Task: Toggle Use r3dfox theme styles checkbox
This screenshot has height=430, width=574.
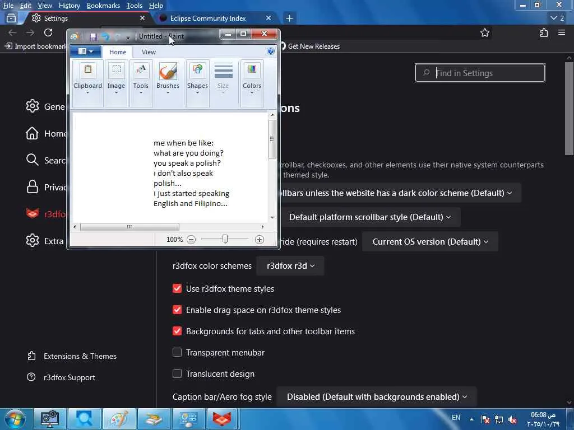Action: click(x=177, y=288)
